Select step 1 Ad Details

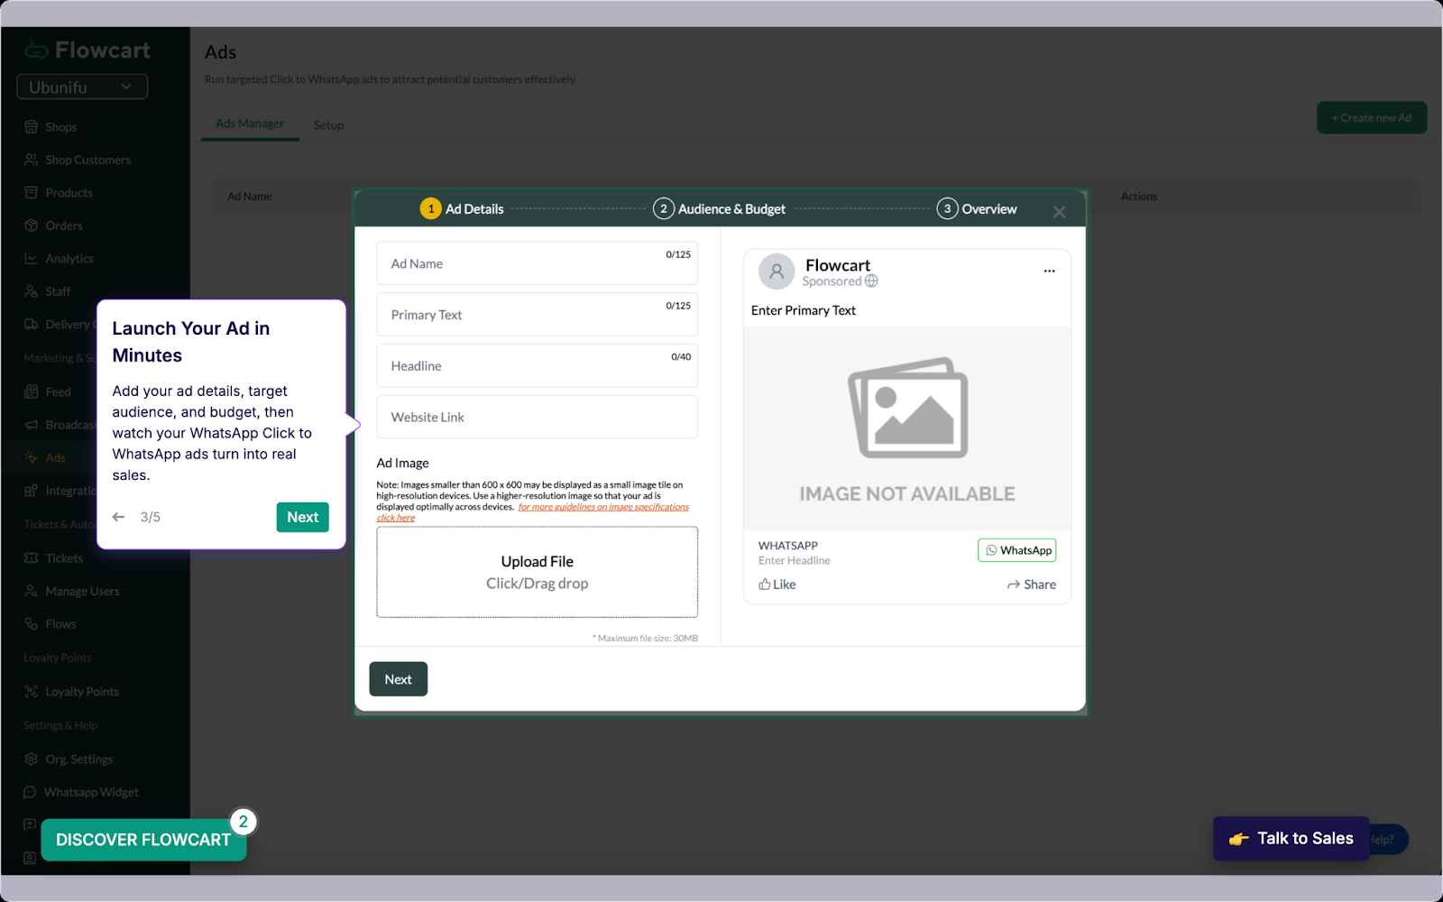coord(463,208)
